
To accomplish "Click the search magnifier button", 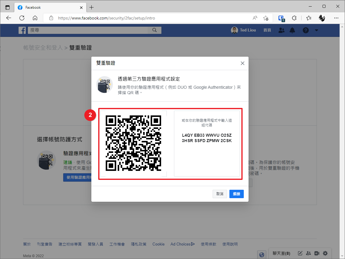I will [155, 30].
